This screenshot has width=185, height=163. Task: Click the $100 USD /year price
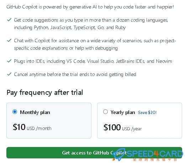123,127
